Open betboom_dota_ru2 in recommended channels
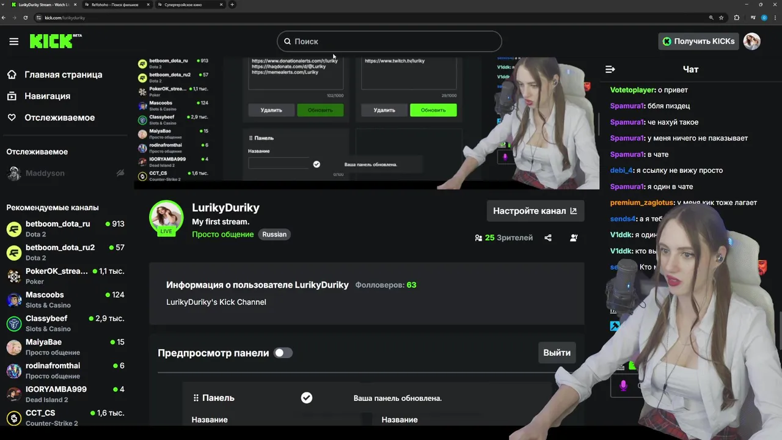 (65, 252)
